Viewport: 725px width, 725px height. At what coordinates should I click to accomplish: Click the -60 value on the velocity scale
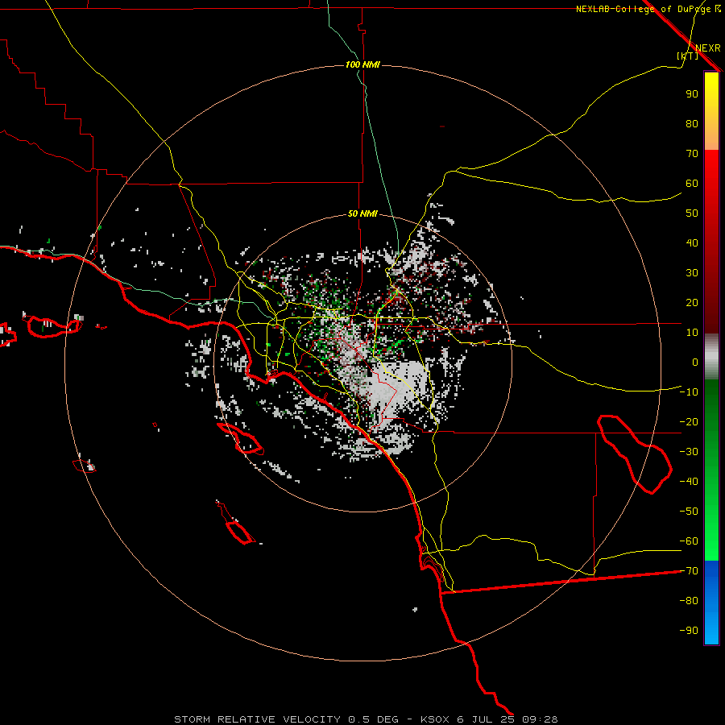tap(689, 541)
